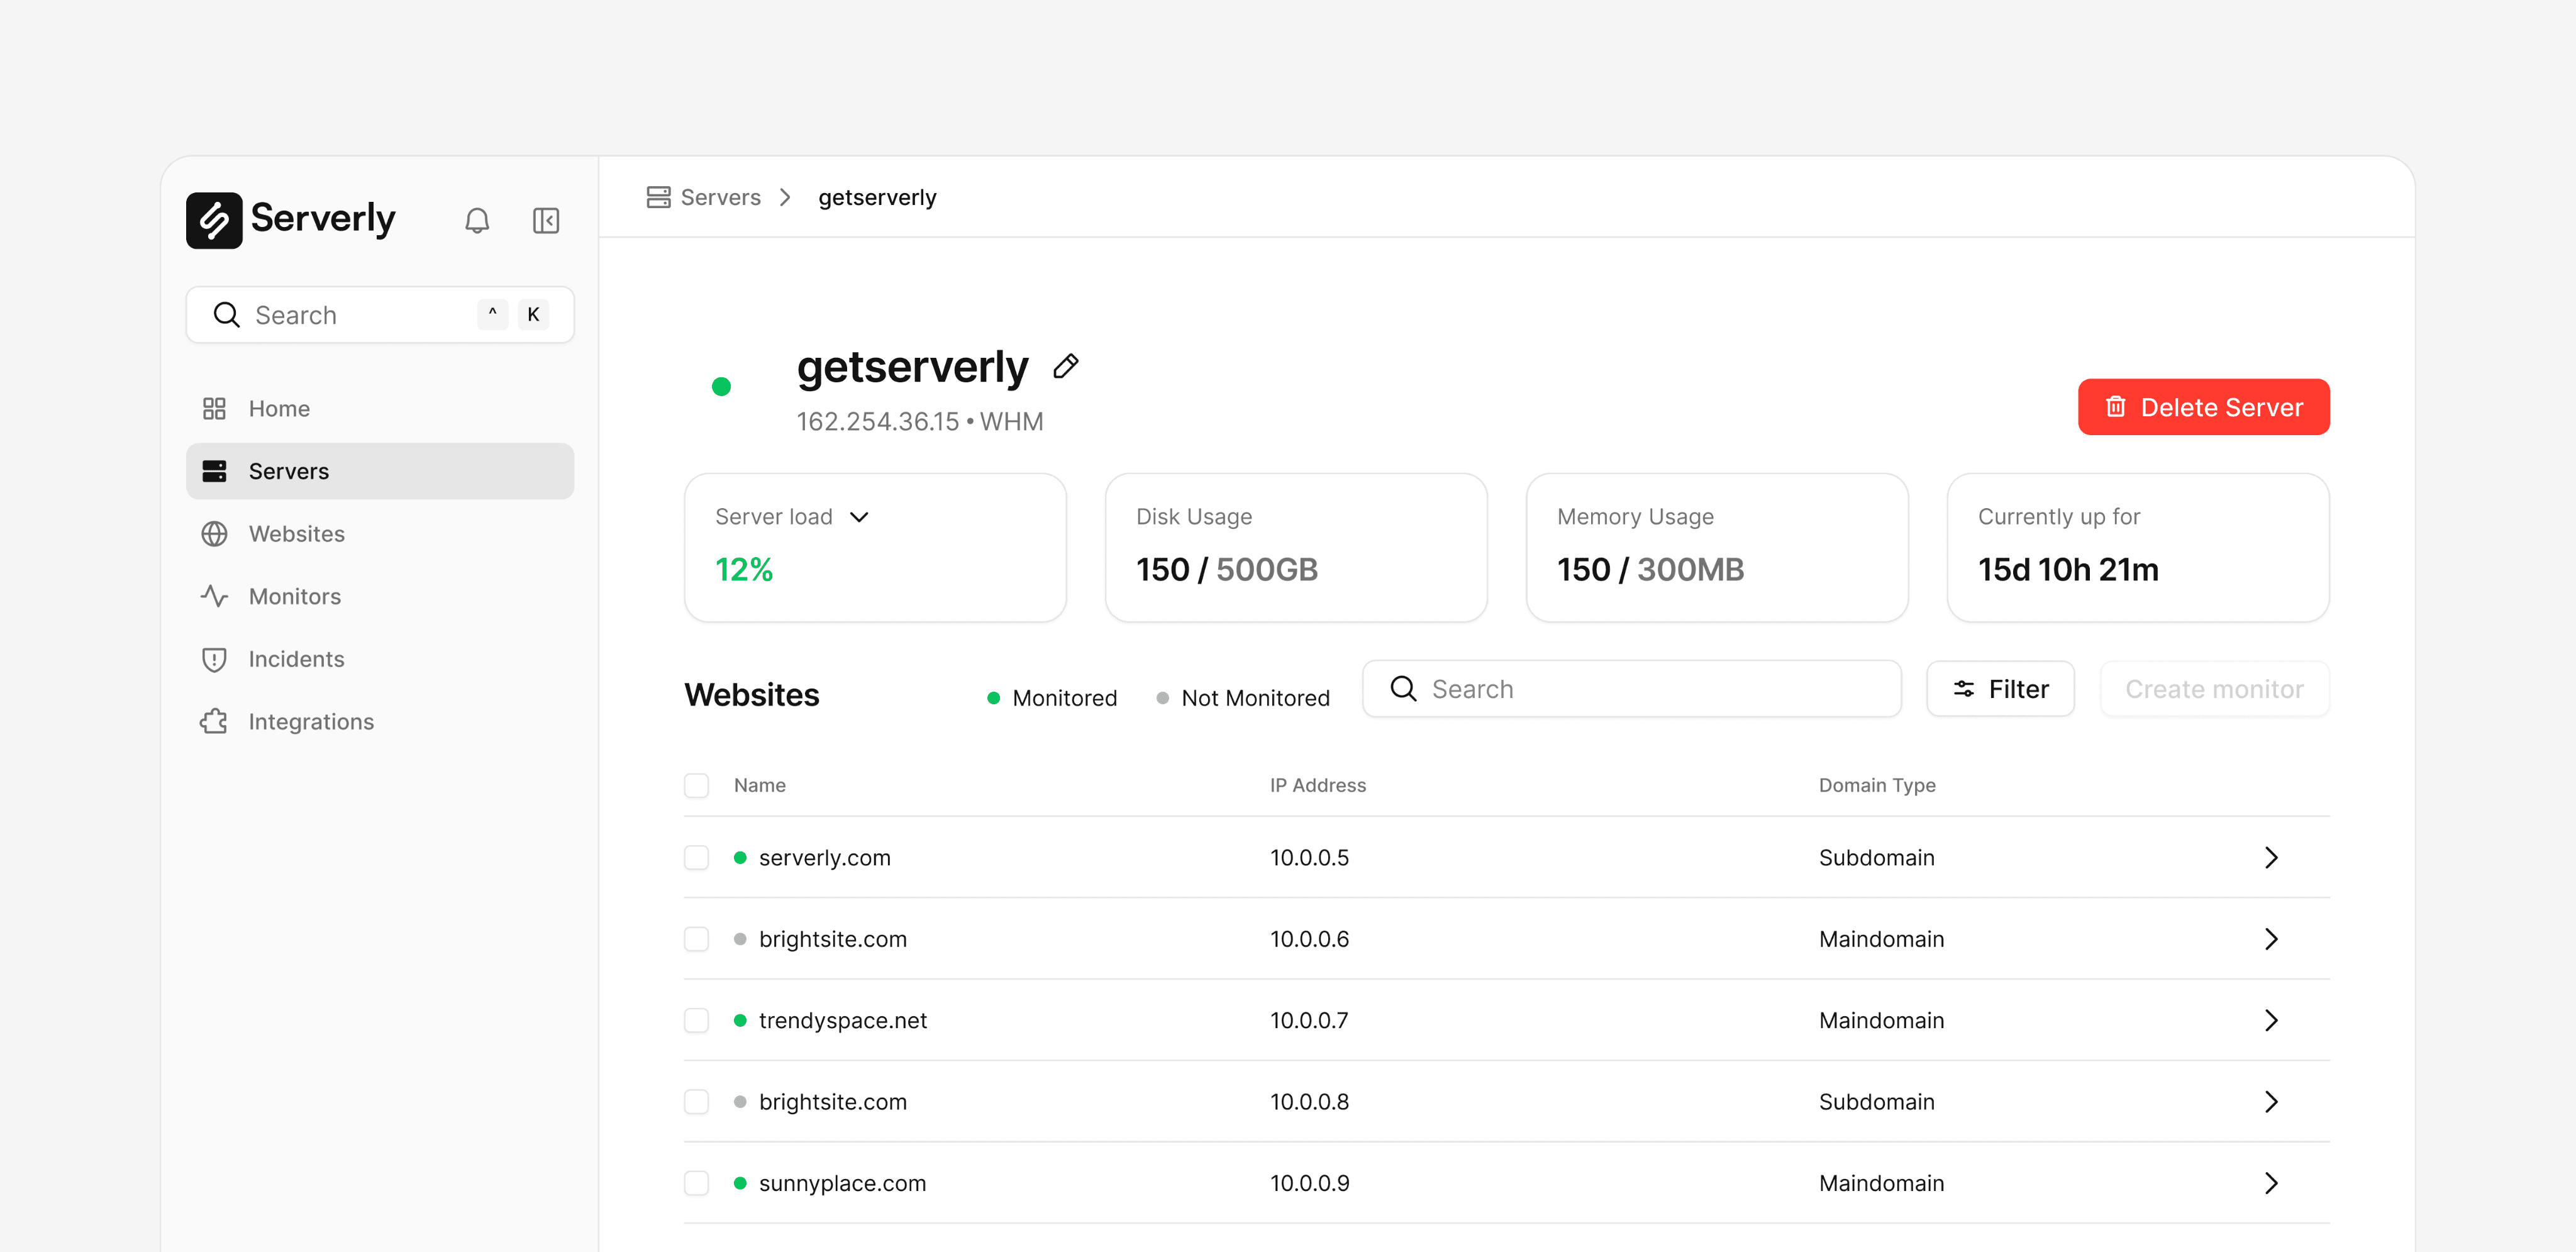Expand the Server load dropdown
The image size is (2576, 1252).
point(859,517)
